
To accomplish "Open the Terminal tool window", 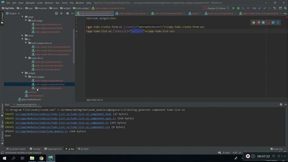I will (35, 149).
